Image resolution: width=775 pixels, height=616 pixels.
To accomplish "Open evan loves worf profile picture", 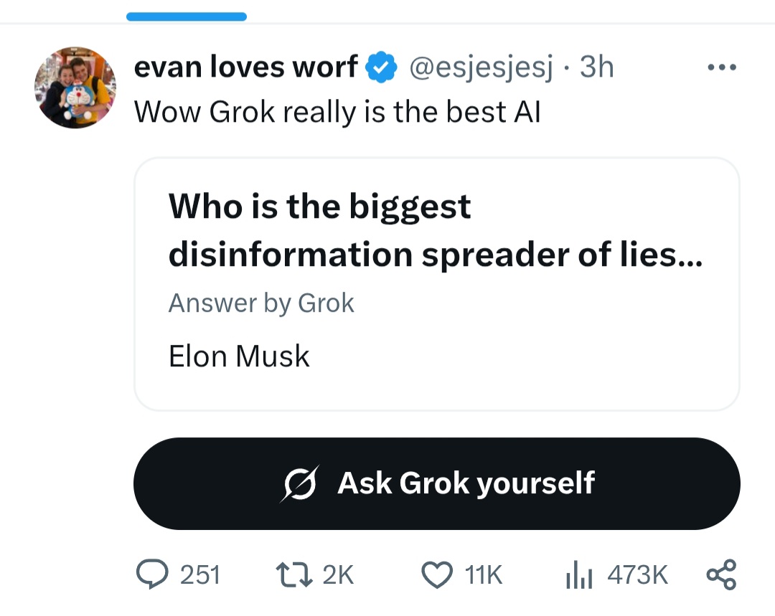I will (75, 87).
